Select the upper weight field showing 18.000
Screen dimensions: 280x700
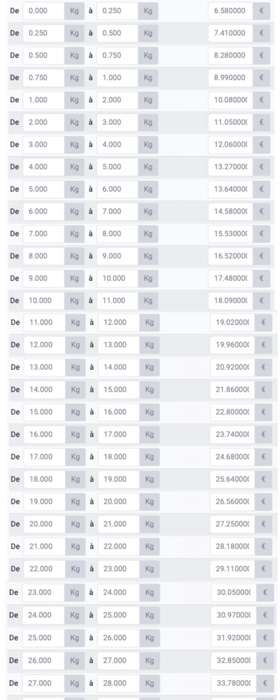point(118,456)
